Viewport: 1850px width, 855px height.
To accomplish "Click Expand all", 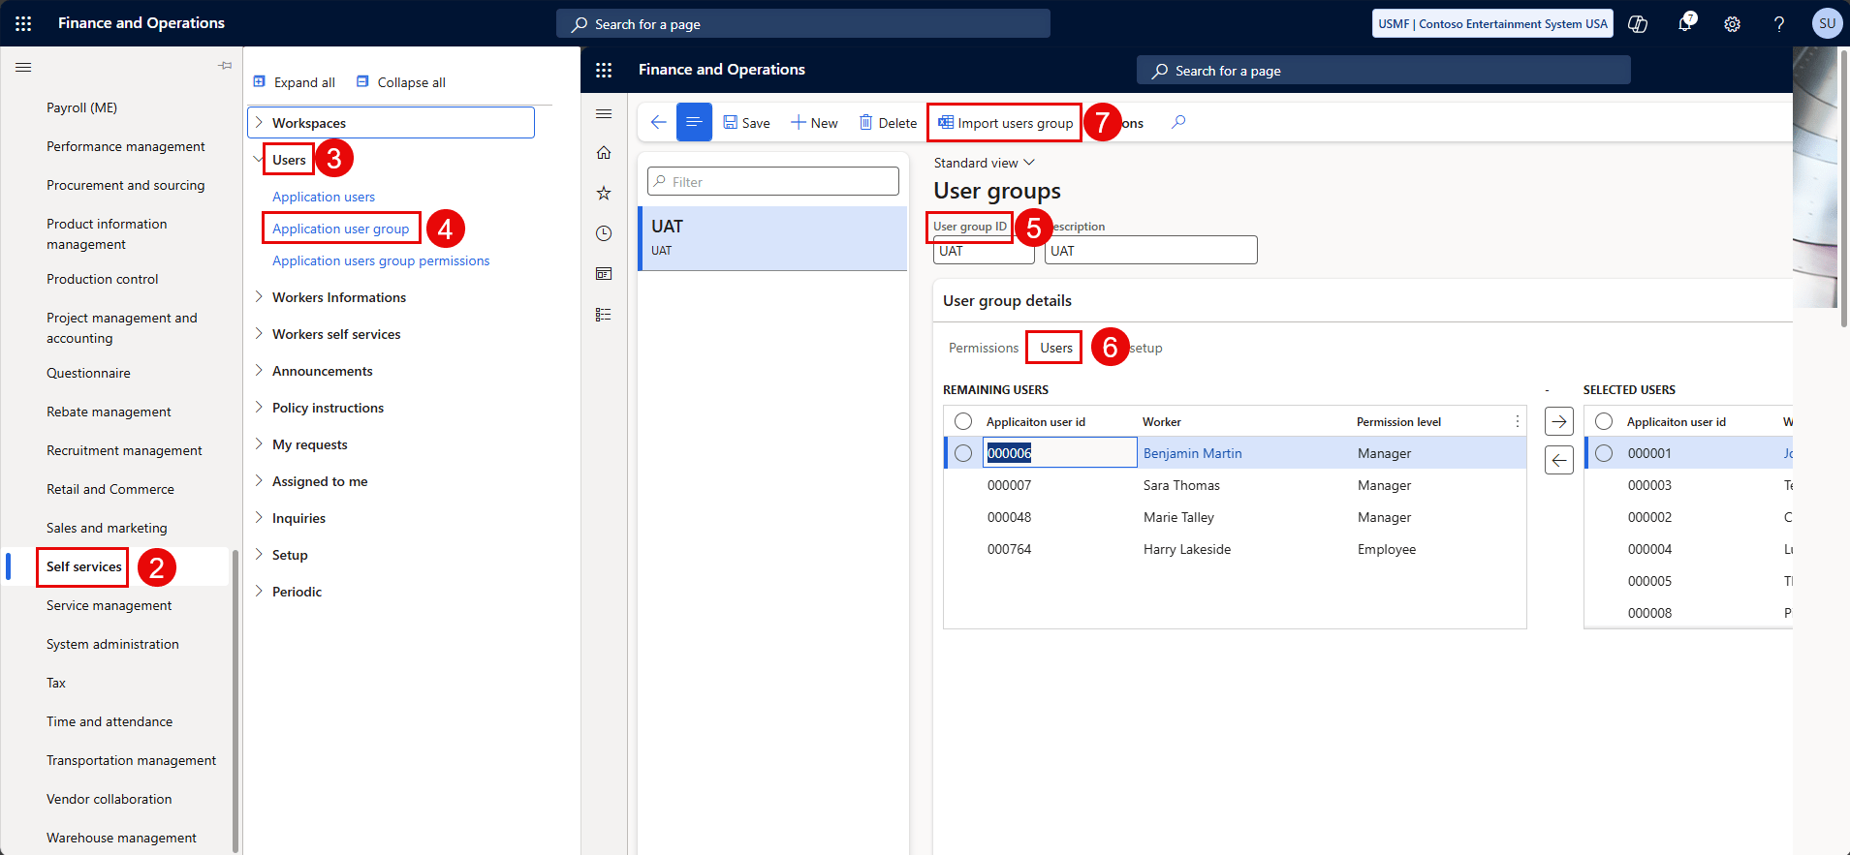I will [x=295, y=82].
